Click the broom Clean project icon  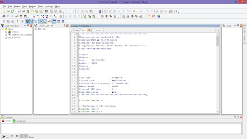[x=56, y=16]
